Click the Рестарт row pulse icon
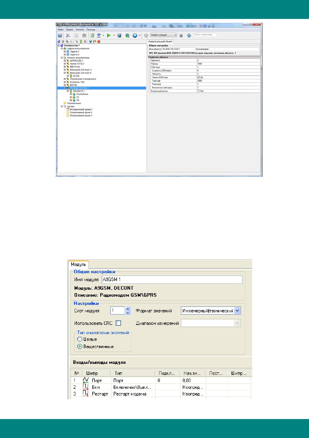The image size is (309, 438). (86, 394)
